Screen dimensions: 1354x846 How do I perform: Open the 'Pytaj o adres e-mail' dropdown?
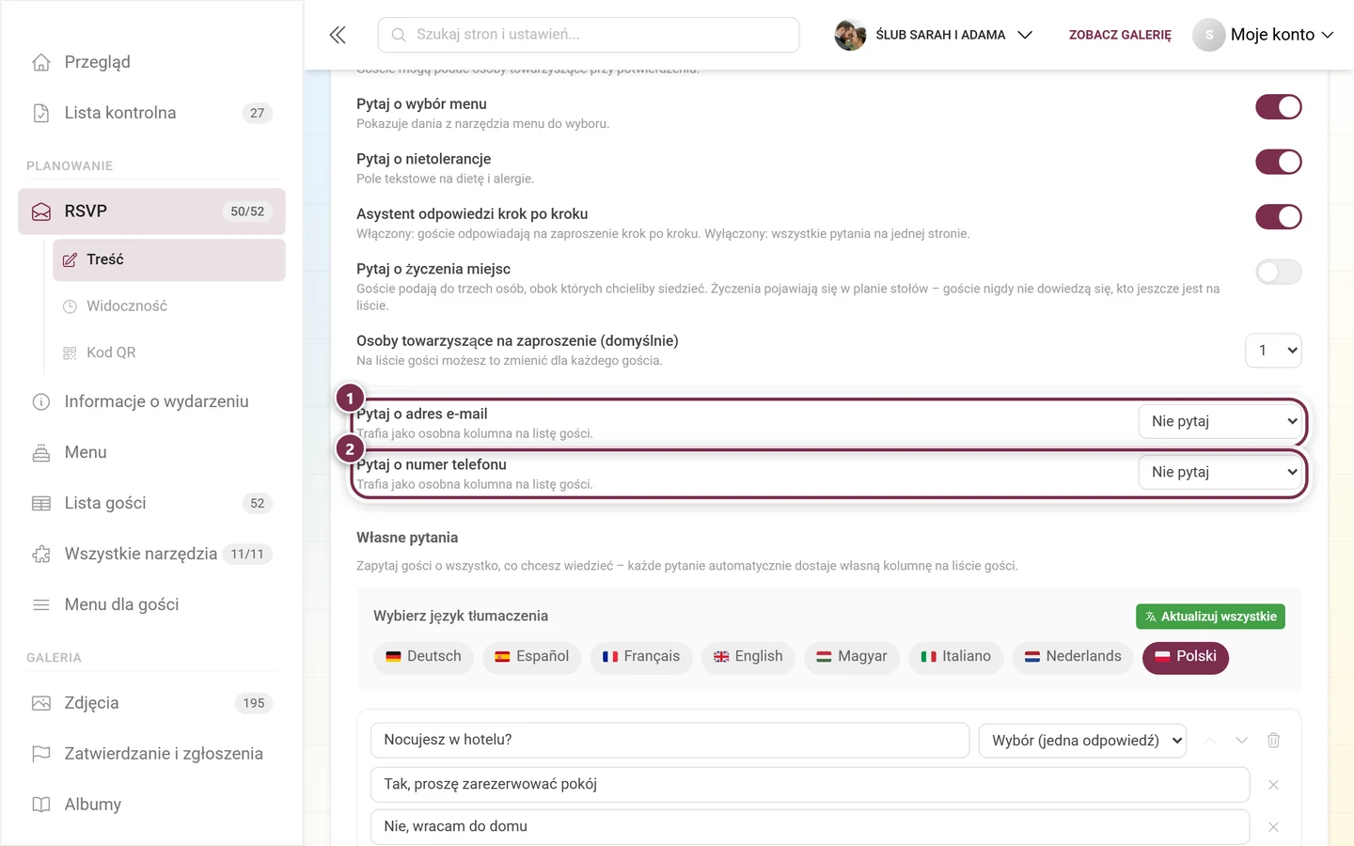(1220, 421)
